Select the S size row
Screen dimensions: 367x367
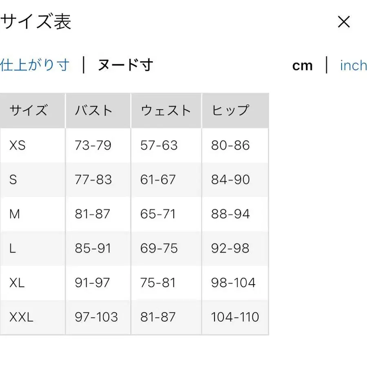[x=13, y=179]
